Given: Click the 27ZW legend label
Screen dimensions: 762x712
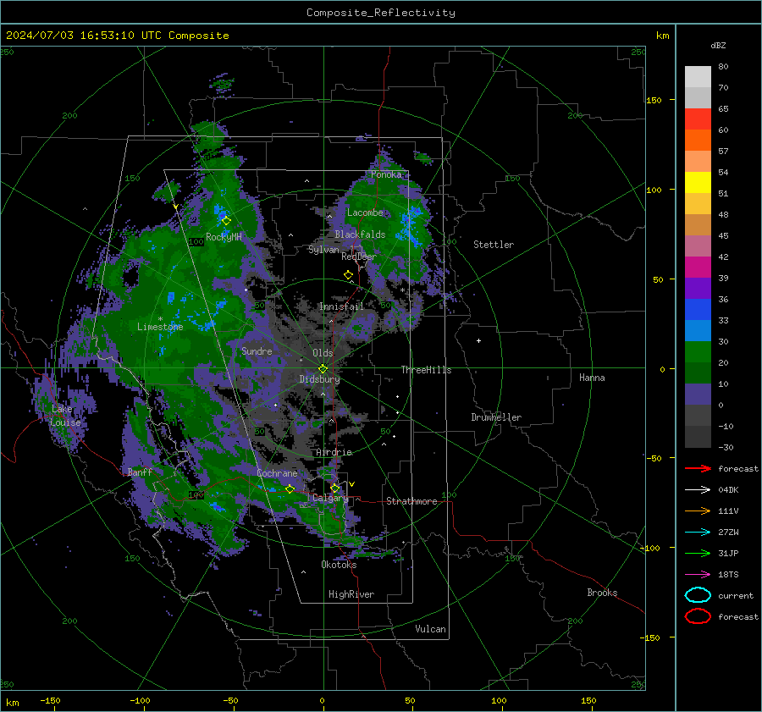Looking at the screenshot, I should pos(728,533).
